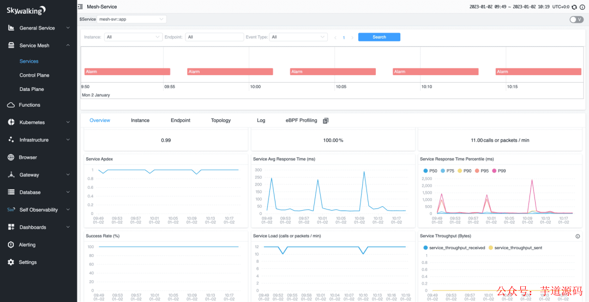Toggle P99 legend series
The image size is (589, 302).
click(x=498, y=171)
